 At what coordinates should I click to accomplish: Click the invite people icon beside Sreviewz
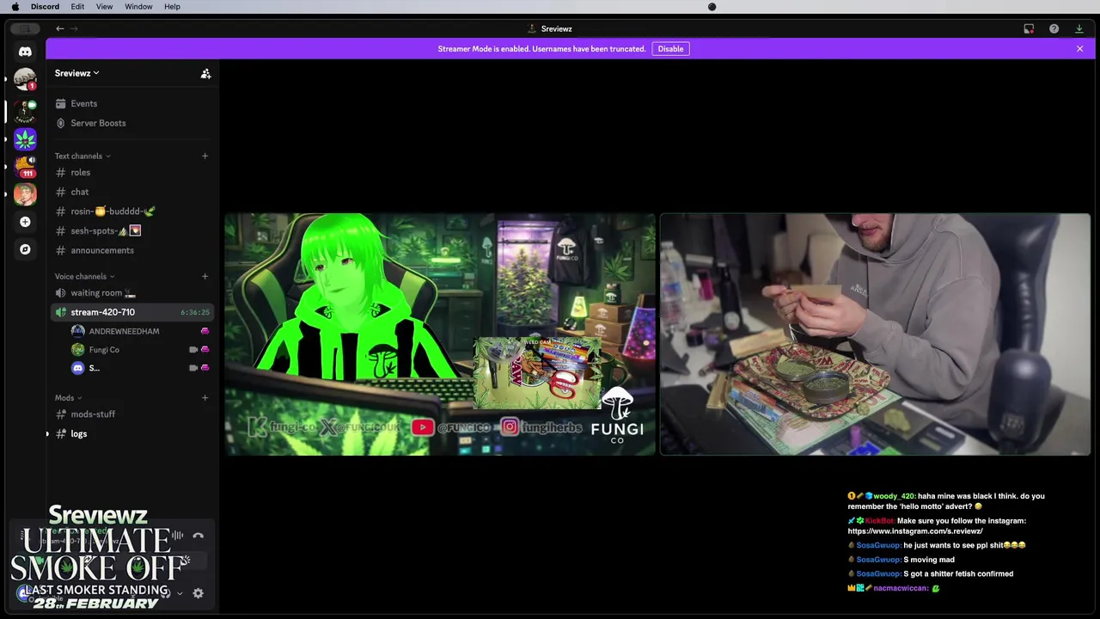pyautogui.click(x=205, y=73)
